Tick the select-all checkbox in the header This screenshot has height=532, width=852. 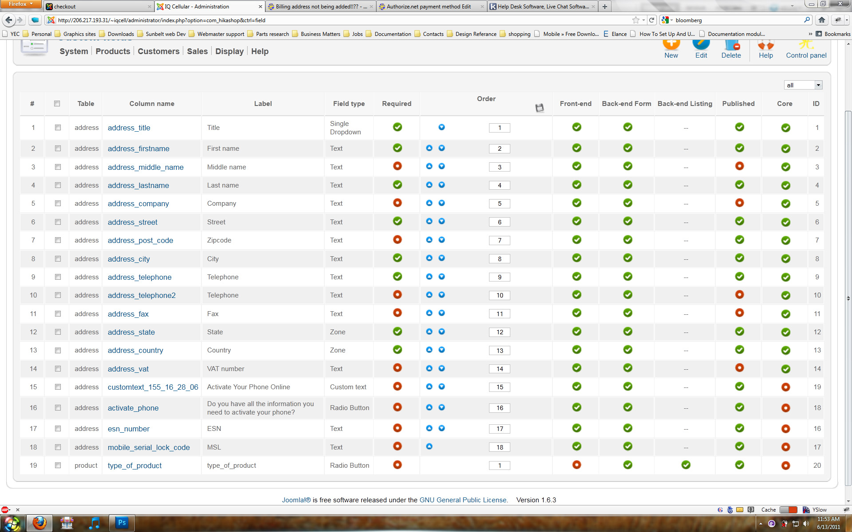(x=57, y=104)
